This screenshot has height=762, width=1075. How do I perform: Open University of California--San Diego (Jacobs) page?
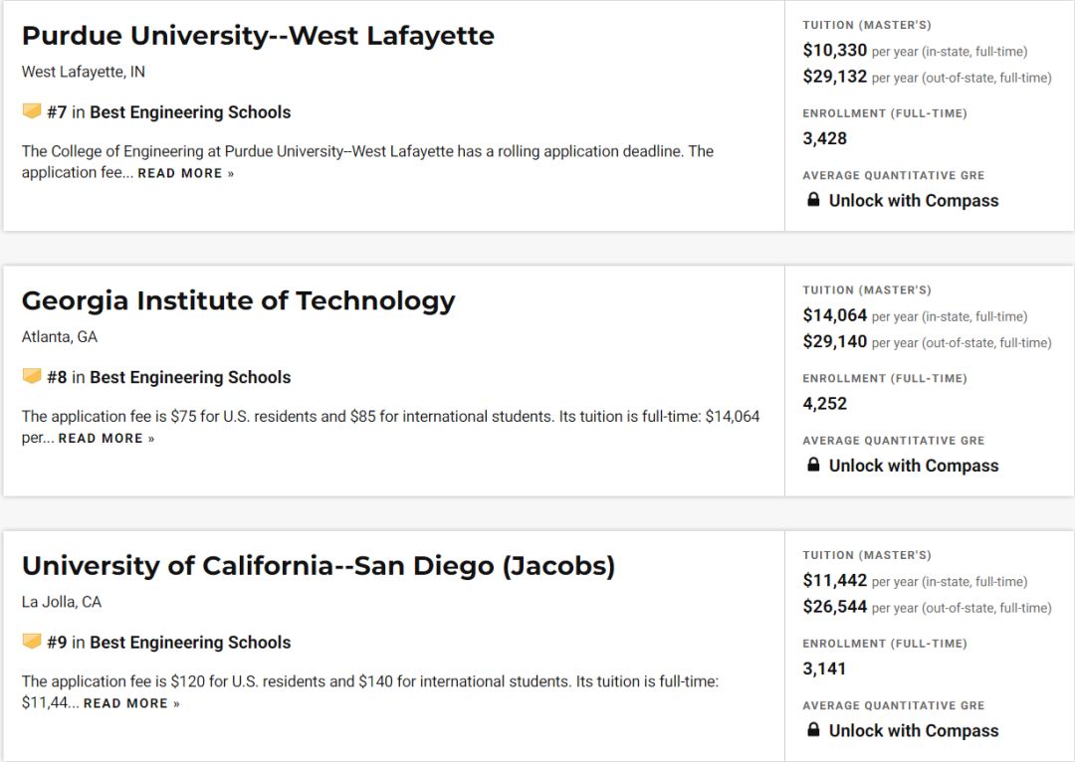pyautogui.click(x=319, y=566)
